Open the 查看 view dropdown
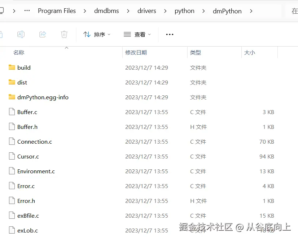This screenshot has height=239, width=298. [137, 34]
